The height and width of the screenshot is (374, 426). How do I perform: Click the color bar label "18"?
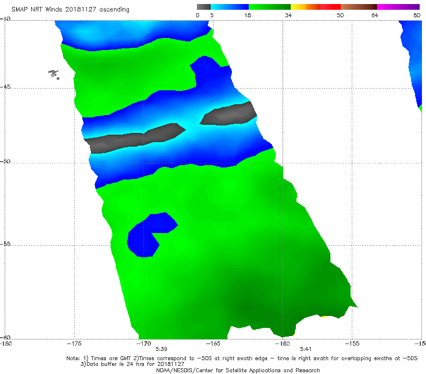248,16
